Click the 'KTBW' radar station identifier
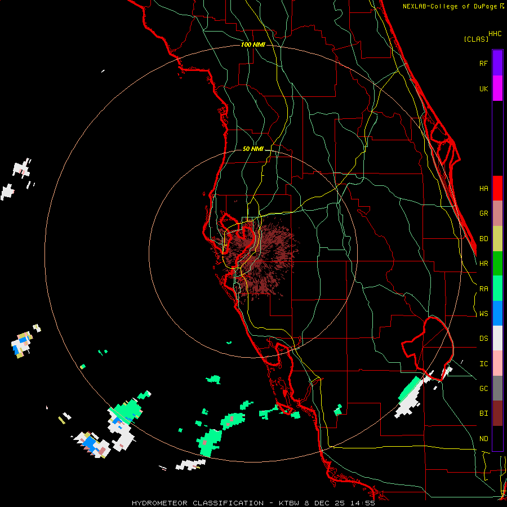The image size is (507, 507). (x=289, y=503)
